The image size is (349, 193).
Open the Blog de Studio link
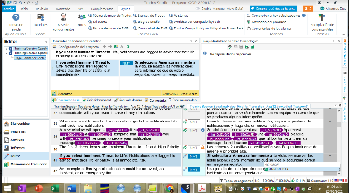tap(147, 22)
